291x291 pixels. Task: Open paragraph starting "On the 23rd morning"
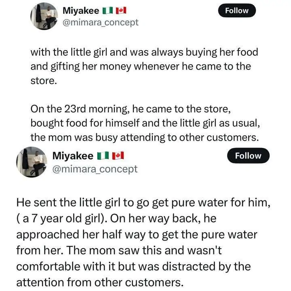pyautogui.click(x=129, y=110)
